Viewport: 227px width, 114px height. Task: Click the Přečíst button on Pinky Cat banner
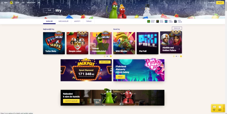click(120, 77)
